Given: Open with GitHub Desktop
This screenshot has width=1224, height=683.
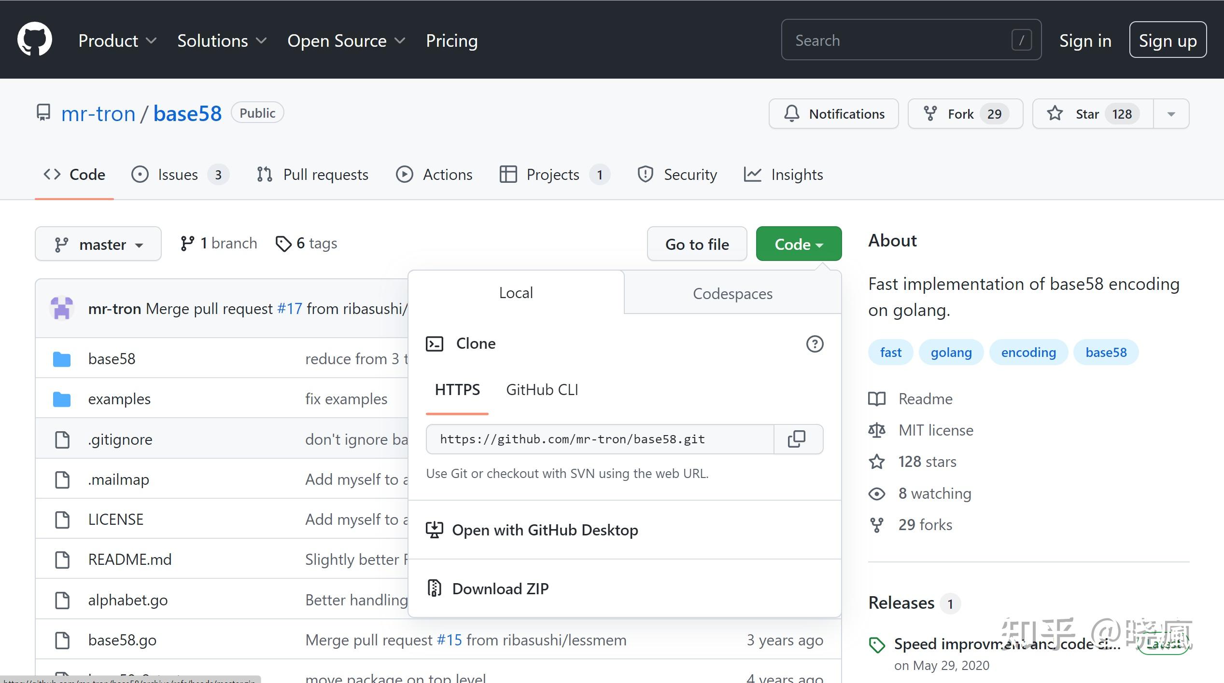Looking at the screenshot, I should pyautogui.click(x=545, y=530).
